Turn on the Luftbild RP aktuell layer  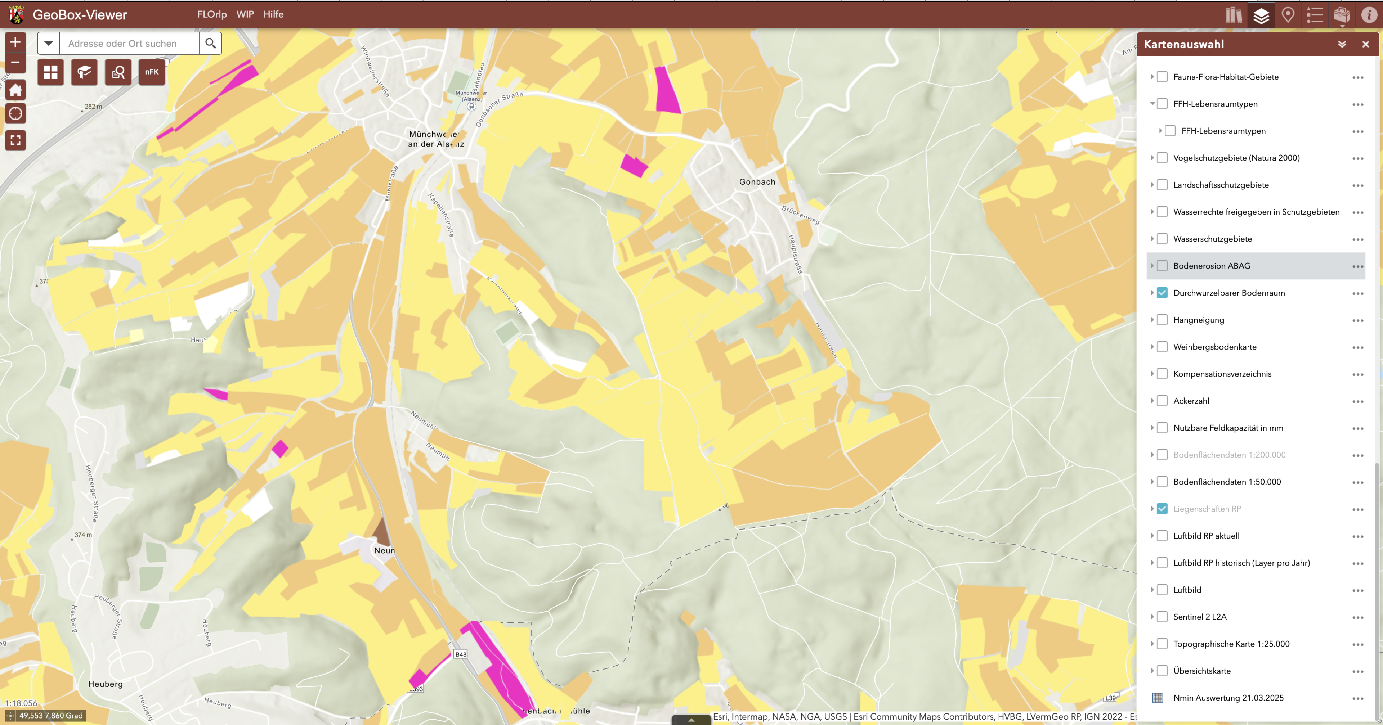[x=1162, y=536]
